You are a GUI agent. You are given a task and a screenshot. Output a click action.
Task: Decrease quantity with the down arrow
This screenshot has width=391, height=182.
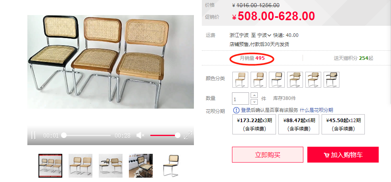coord(254,102)
